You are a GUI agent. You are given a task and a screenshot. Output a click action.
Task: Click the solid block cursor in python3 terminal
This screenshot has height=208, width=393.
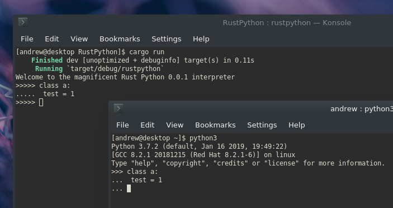(x=129, y=188)
